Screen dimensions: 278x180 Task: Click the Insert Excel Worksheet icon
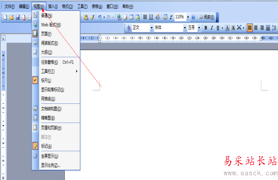pos(138,17)
